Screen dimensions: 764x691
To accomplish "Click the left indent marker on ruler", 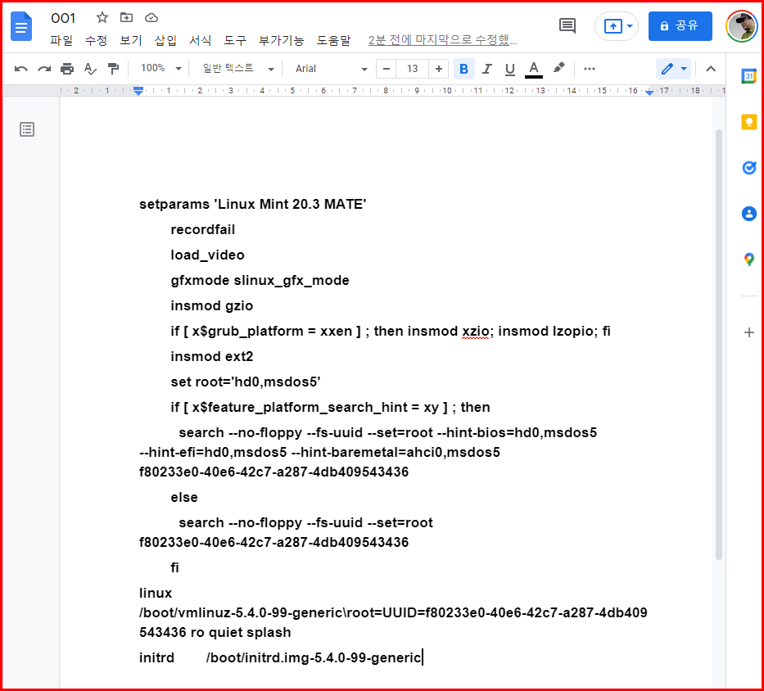I will 138,91.
